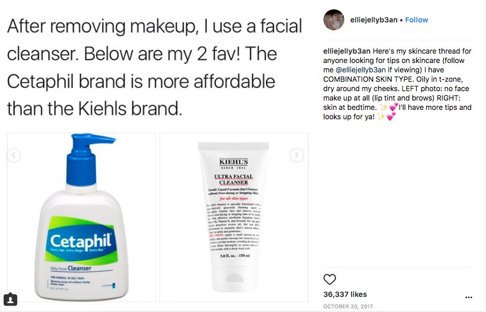This screenshot has width=486, height=312.
Task: Click the Cetaphil logo on bottle
Action: click(x=81, y=241)
